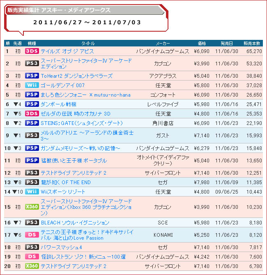
Task: Open PS3 スーパーストリートファイターIV アーケードエディション link
Action: tap(86, 63)
